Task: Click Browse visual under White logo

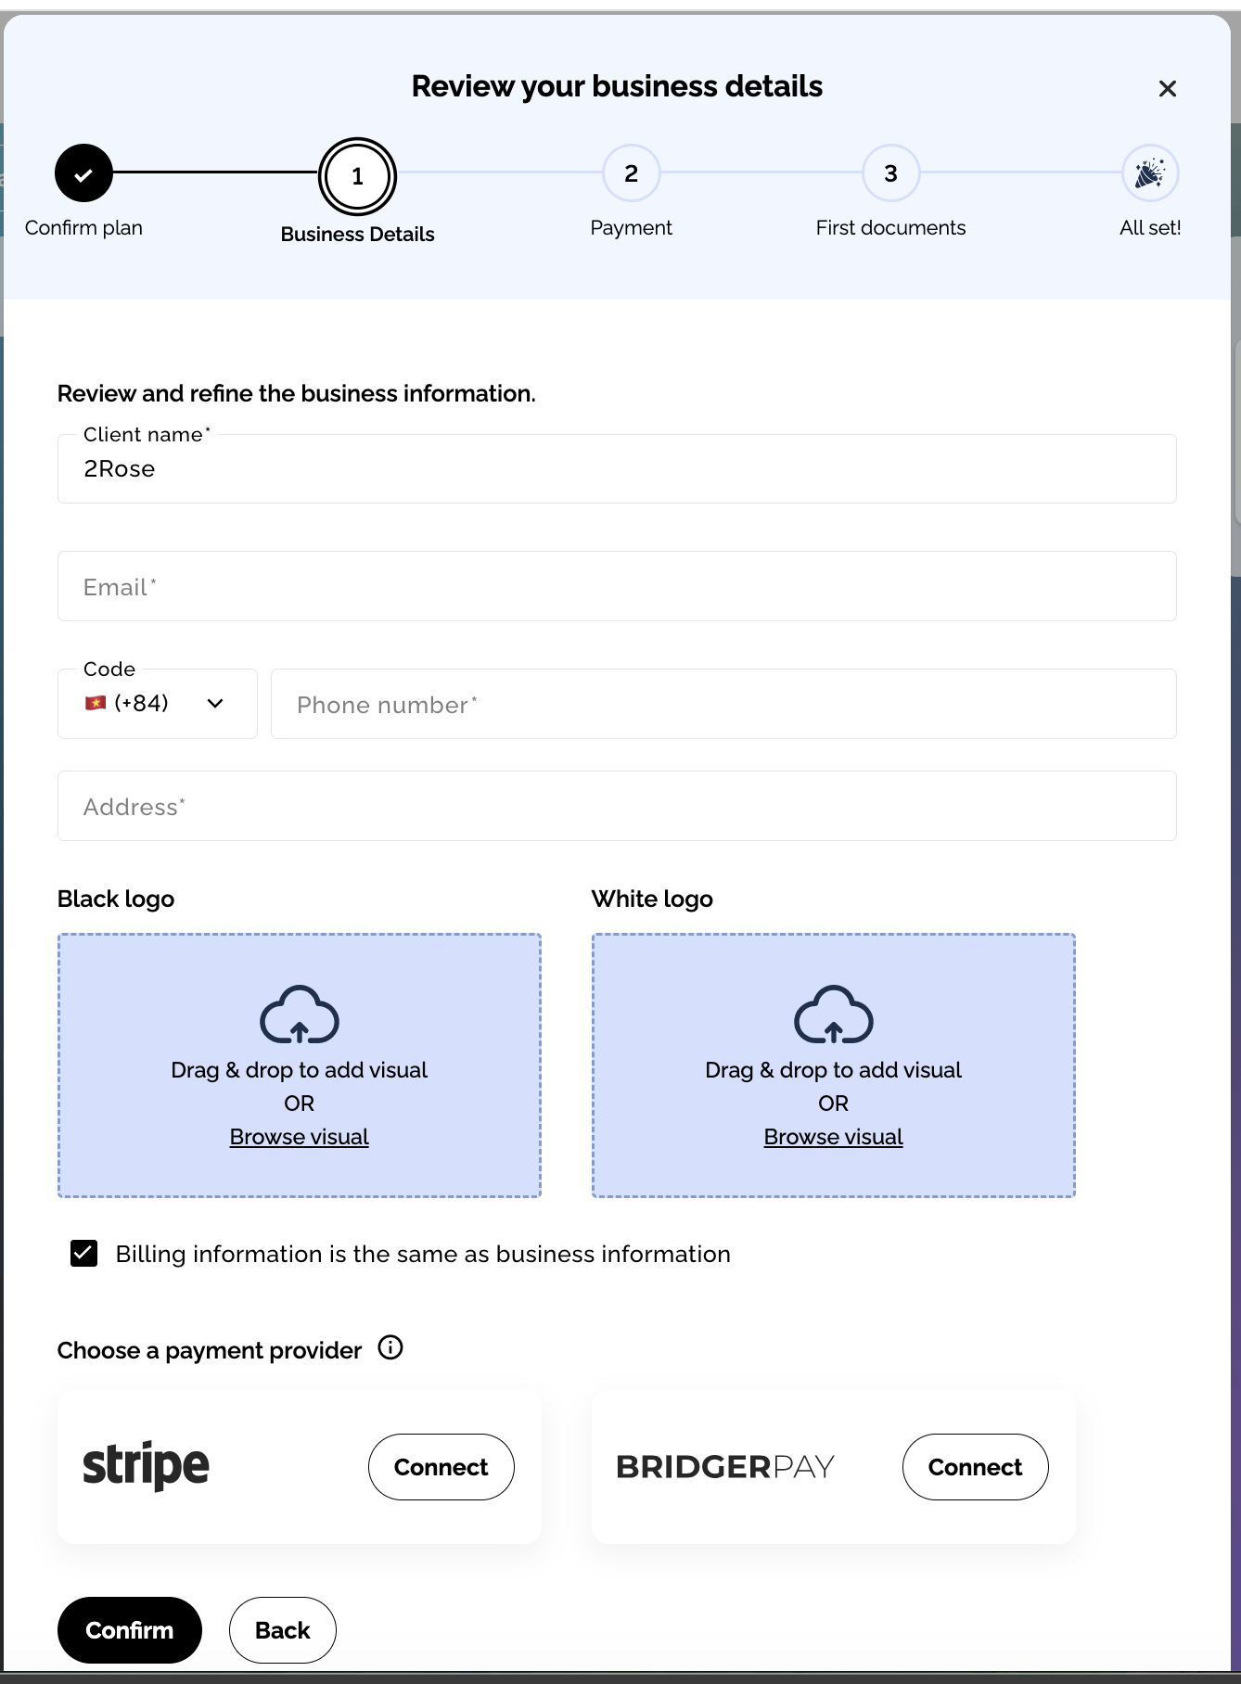Action: click(x=833, y=1137)
